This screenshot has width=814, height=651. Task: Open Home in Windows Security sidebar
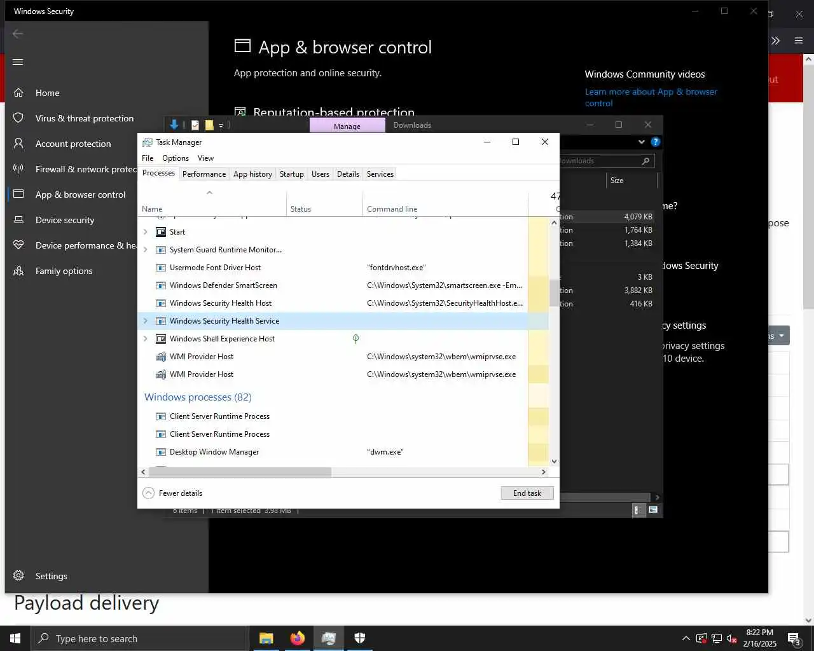coord(47,93)
